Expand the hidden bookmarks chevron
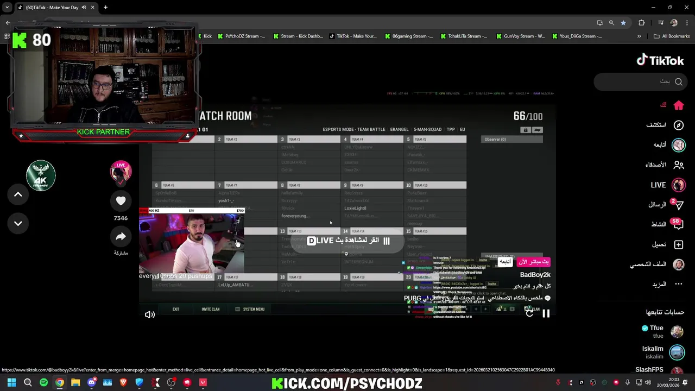695x391 pixels. [639, 36]
